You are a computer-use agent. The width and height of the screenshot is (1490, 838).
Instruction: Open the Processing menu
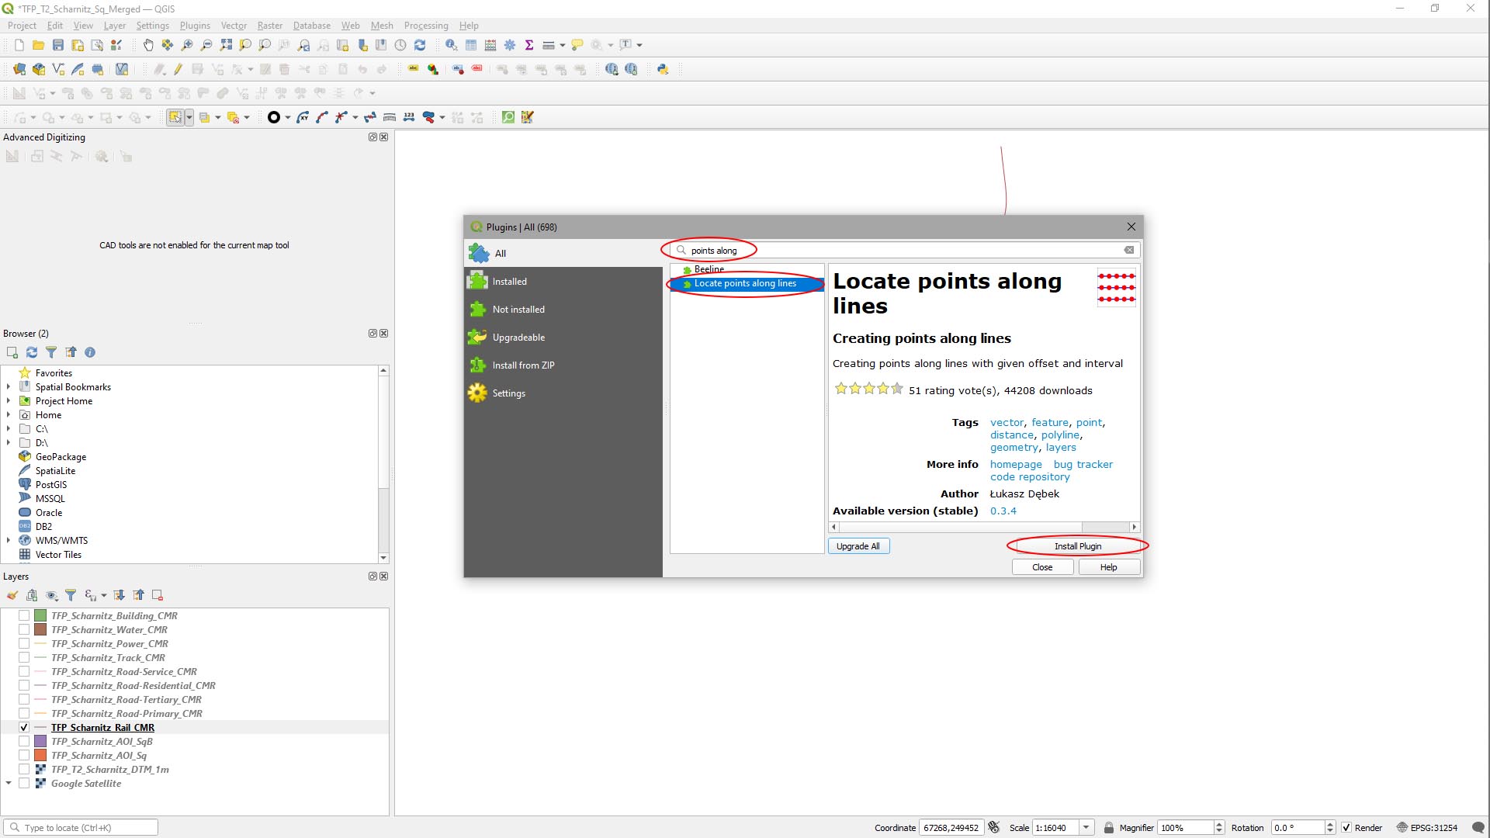[x=426, y=26]
